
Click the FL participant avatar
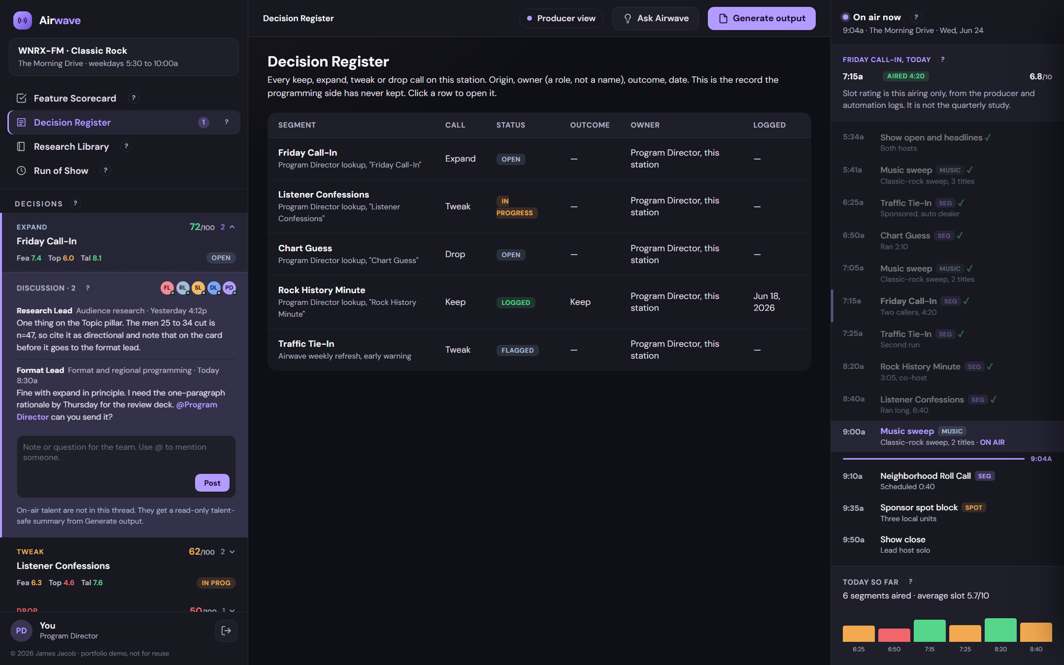click(167, 288)
